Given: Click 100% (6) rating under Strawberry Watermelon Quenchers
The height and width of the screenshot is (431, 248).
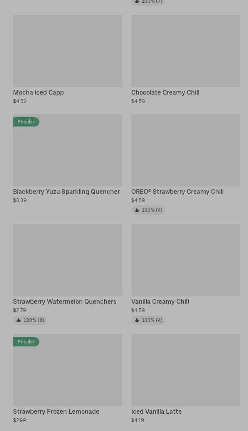Looking at the screenshot, I should [34, 320].
